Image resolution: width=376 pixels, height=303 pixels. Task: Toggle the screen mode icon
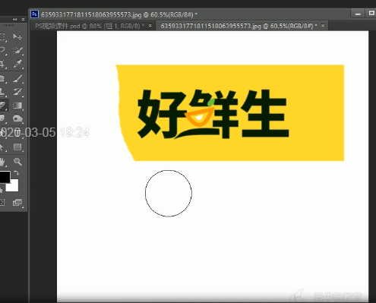[17, 202]
